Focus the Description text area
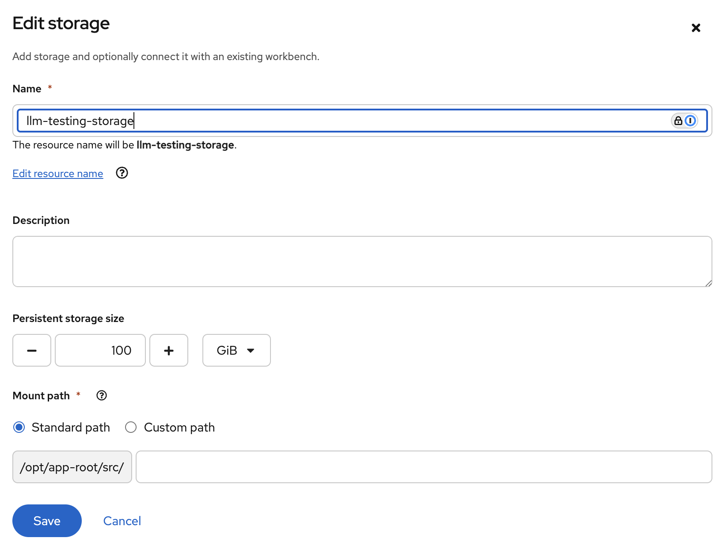The height and width of the screenshot is (553, 723). pyautogui.click(x=362, y=261)
